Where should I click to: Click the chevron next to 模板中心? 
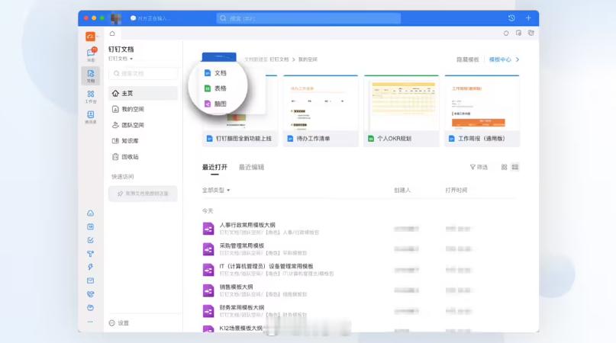(x=518, y=59)
